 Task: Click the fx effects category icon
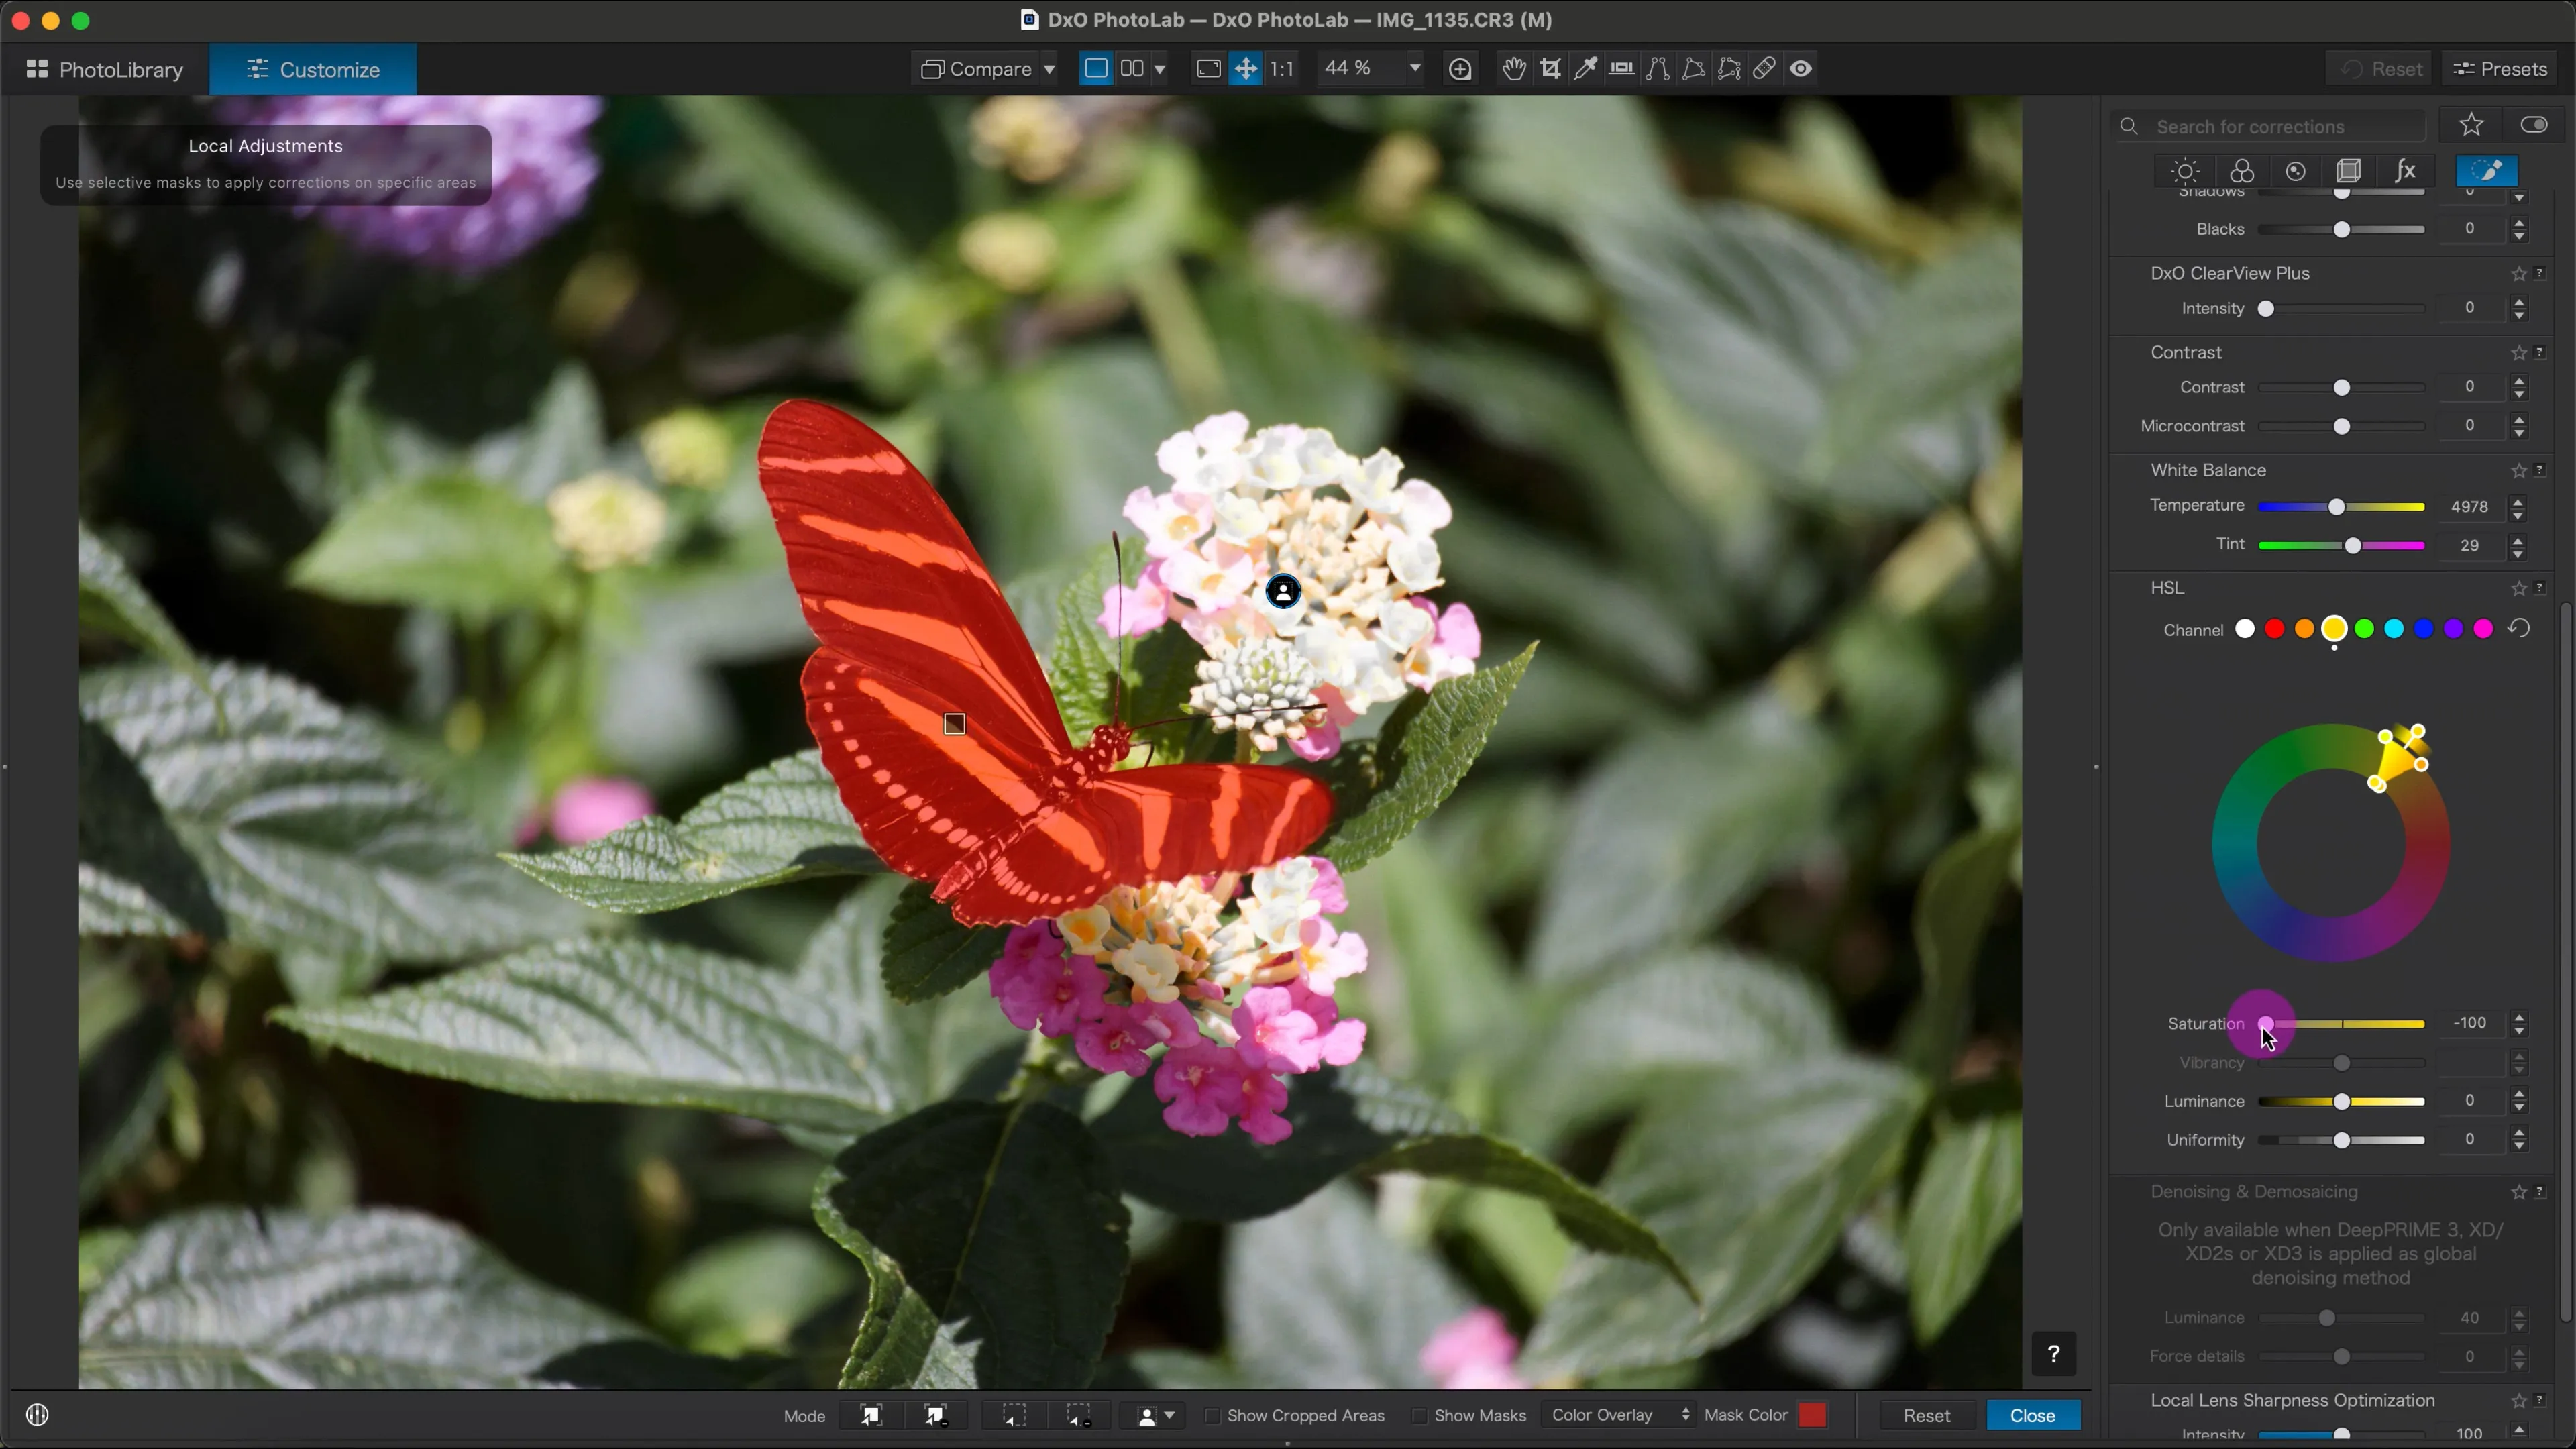pyautogui.click(x=2404, y=170)
